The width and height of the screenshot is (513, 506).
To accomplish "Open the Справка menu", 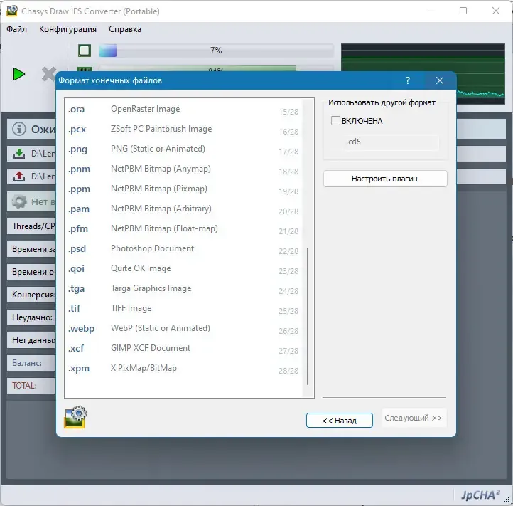I will [x=125, y=29].
